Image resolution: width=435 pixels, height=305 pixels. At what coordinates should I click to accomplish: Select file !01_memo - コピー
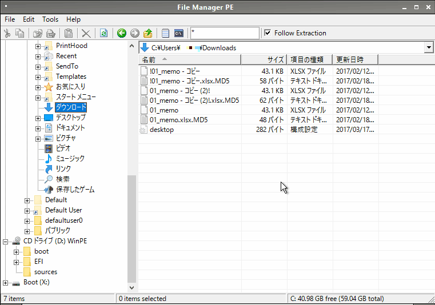click(x=175, y=71)
